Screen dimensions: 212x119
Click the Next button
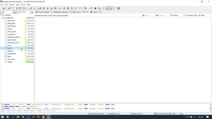145,16
